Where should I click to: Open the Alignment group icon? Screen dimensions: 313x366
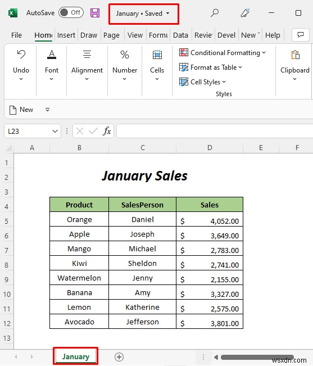[x=87, y=55]
